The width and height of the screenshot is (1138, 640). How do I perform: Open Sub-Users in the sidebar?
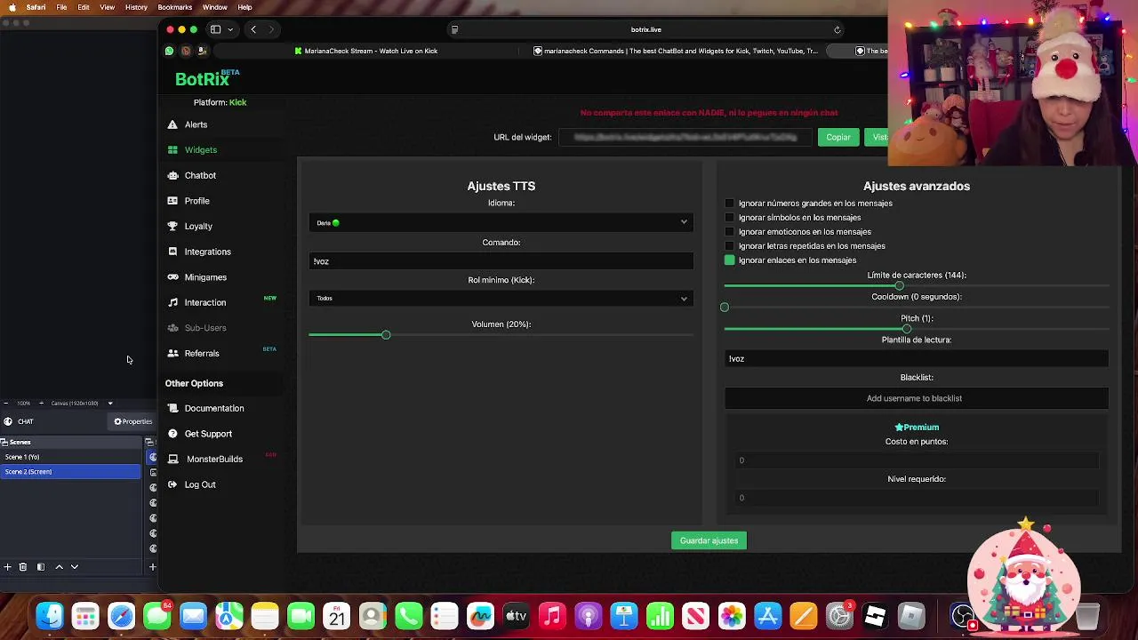pos(204,328)
